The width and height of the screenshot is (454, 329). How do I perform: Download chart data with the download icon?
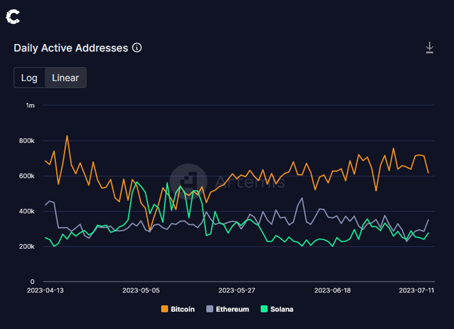(x=429, y=48)
